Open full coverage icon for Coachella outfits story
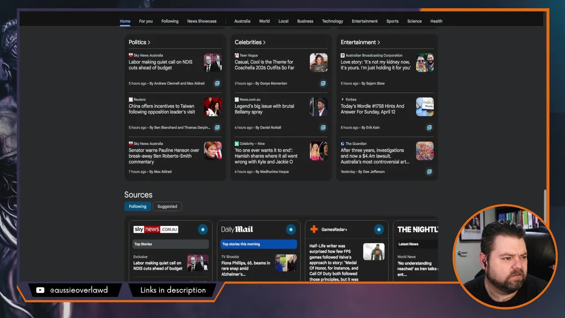Screen dimensions: 565x318 tap(323, 83)
